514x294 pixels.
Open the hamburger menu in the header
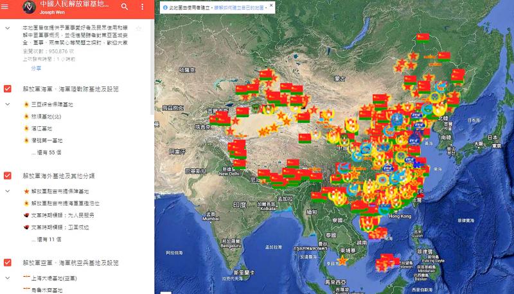[8, 7]
